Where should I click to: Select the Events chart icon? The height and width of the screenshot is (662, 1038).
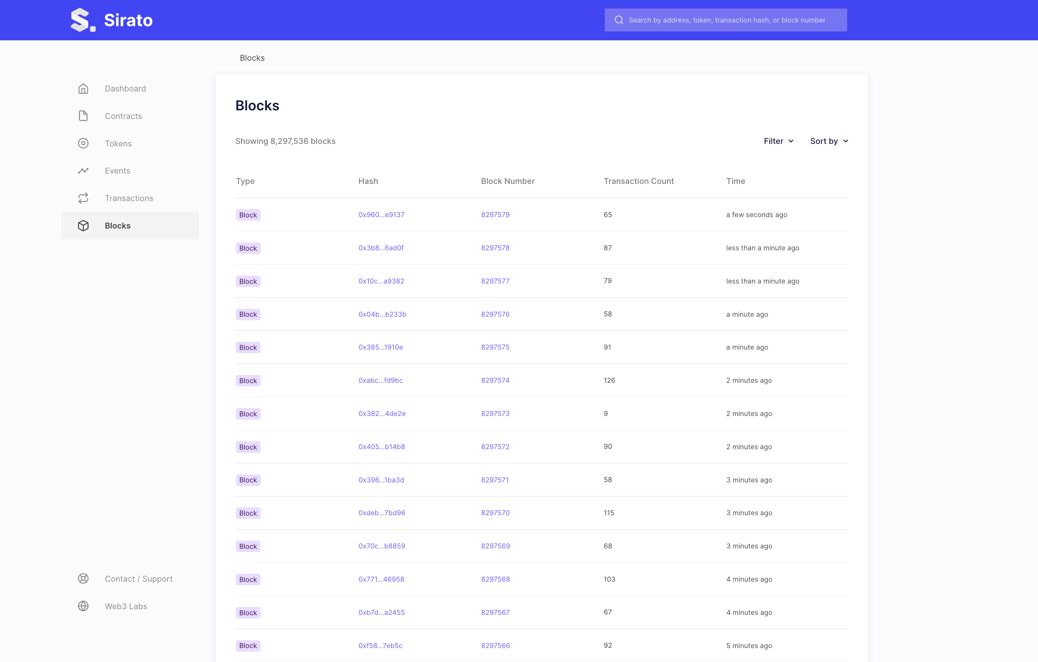tap(83, 171)
